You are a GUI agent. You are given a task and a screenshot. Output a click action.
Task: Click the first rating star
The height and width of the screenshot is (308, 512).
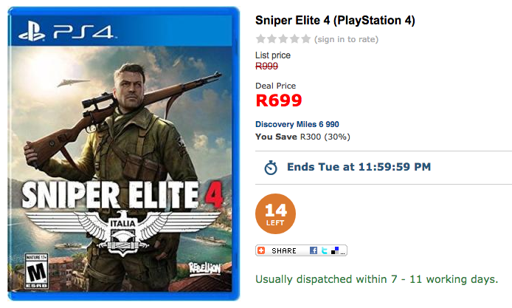tap(260, 38)
